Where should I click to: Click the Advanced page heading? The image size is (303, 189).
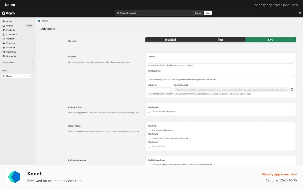[48, 29]
